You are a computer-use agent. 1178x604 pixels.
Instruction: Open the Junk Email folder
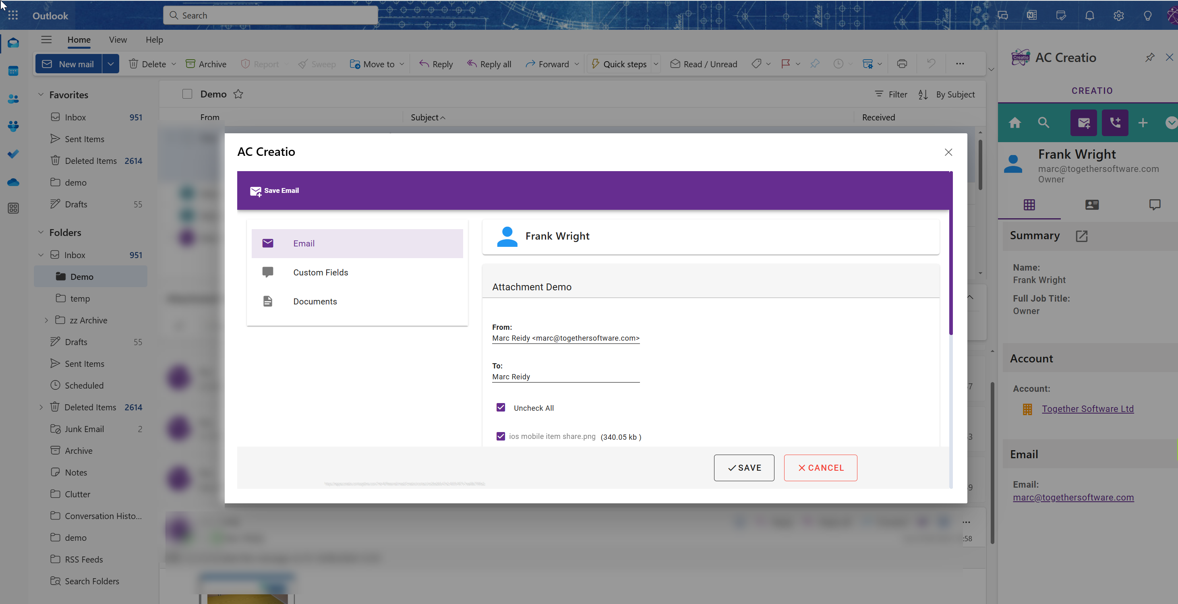click(x=91, y=429)
